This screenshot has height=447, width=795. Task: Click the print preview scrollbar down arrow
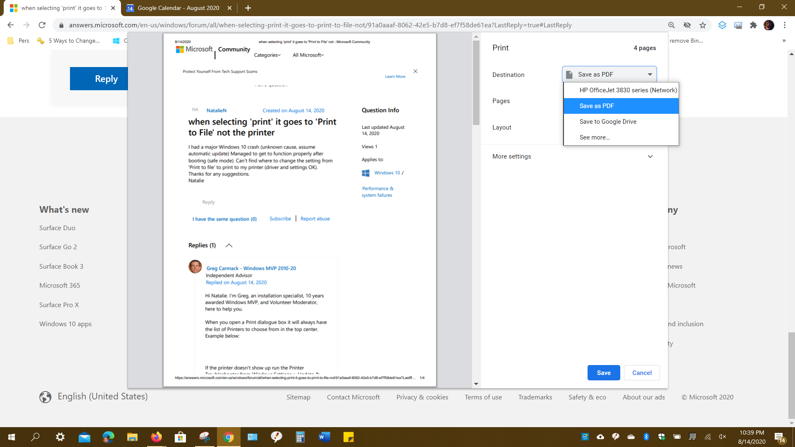coord(476,384)
